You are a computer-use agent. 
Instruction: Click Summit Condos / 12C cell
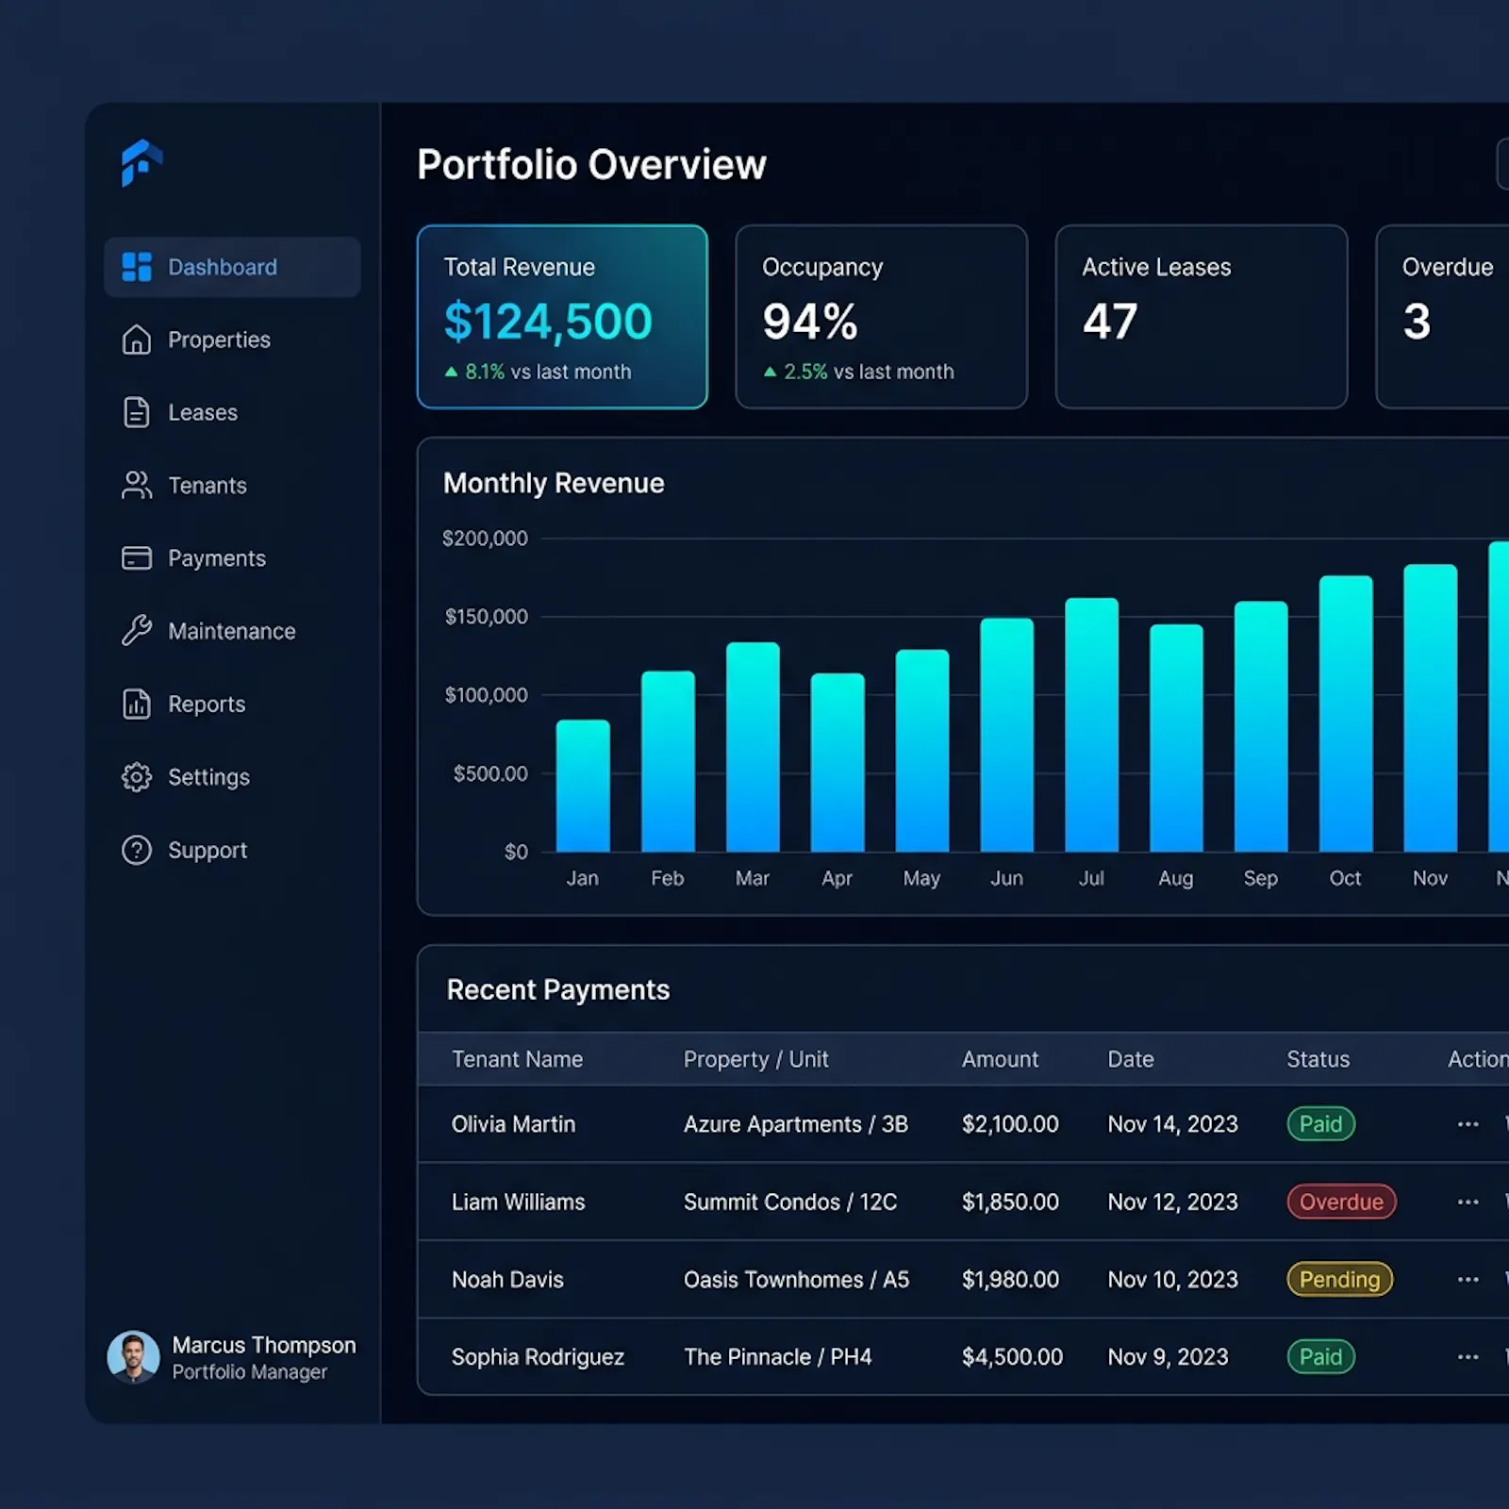click(x=790, y=1202)
